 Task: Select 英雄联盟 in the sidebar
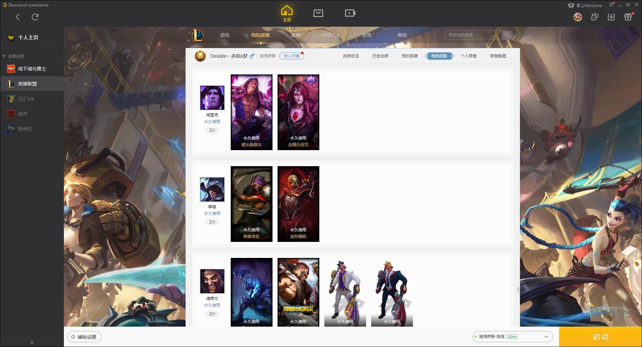[x=32, y=84]
